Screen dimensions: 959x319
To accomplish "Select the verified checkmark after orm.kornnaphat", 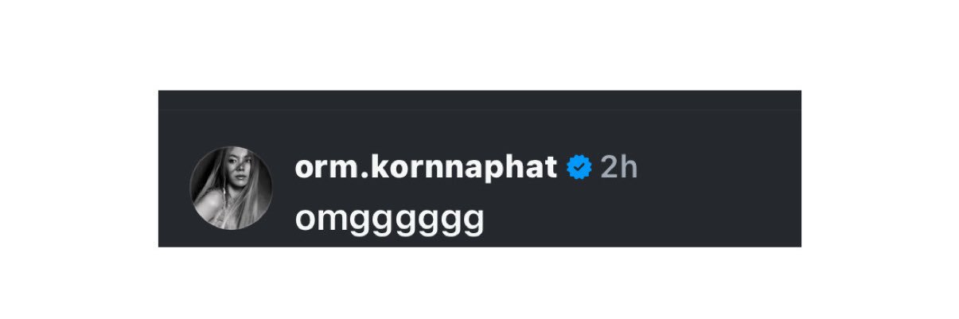I will coord(579,168).
